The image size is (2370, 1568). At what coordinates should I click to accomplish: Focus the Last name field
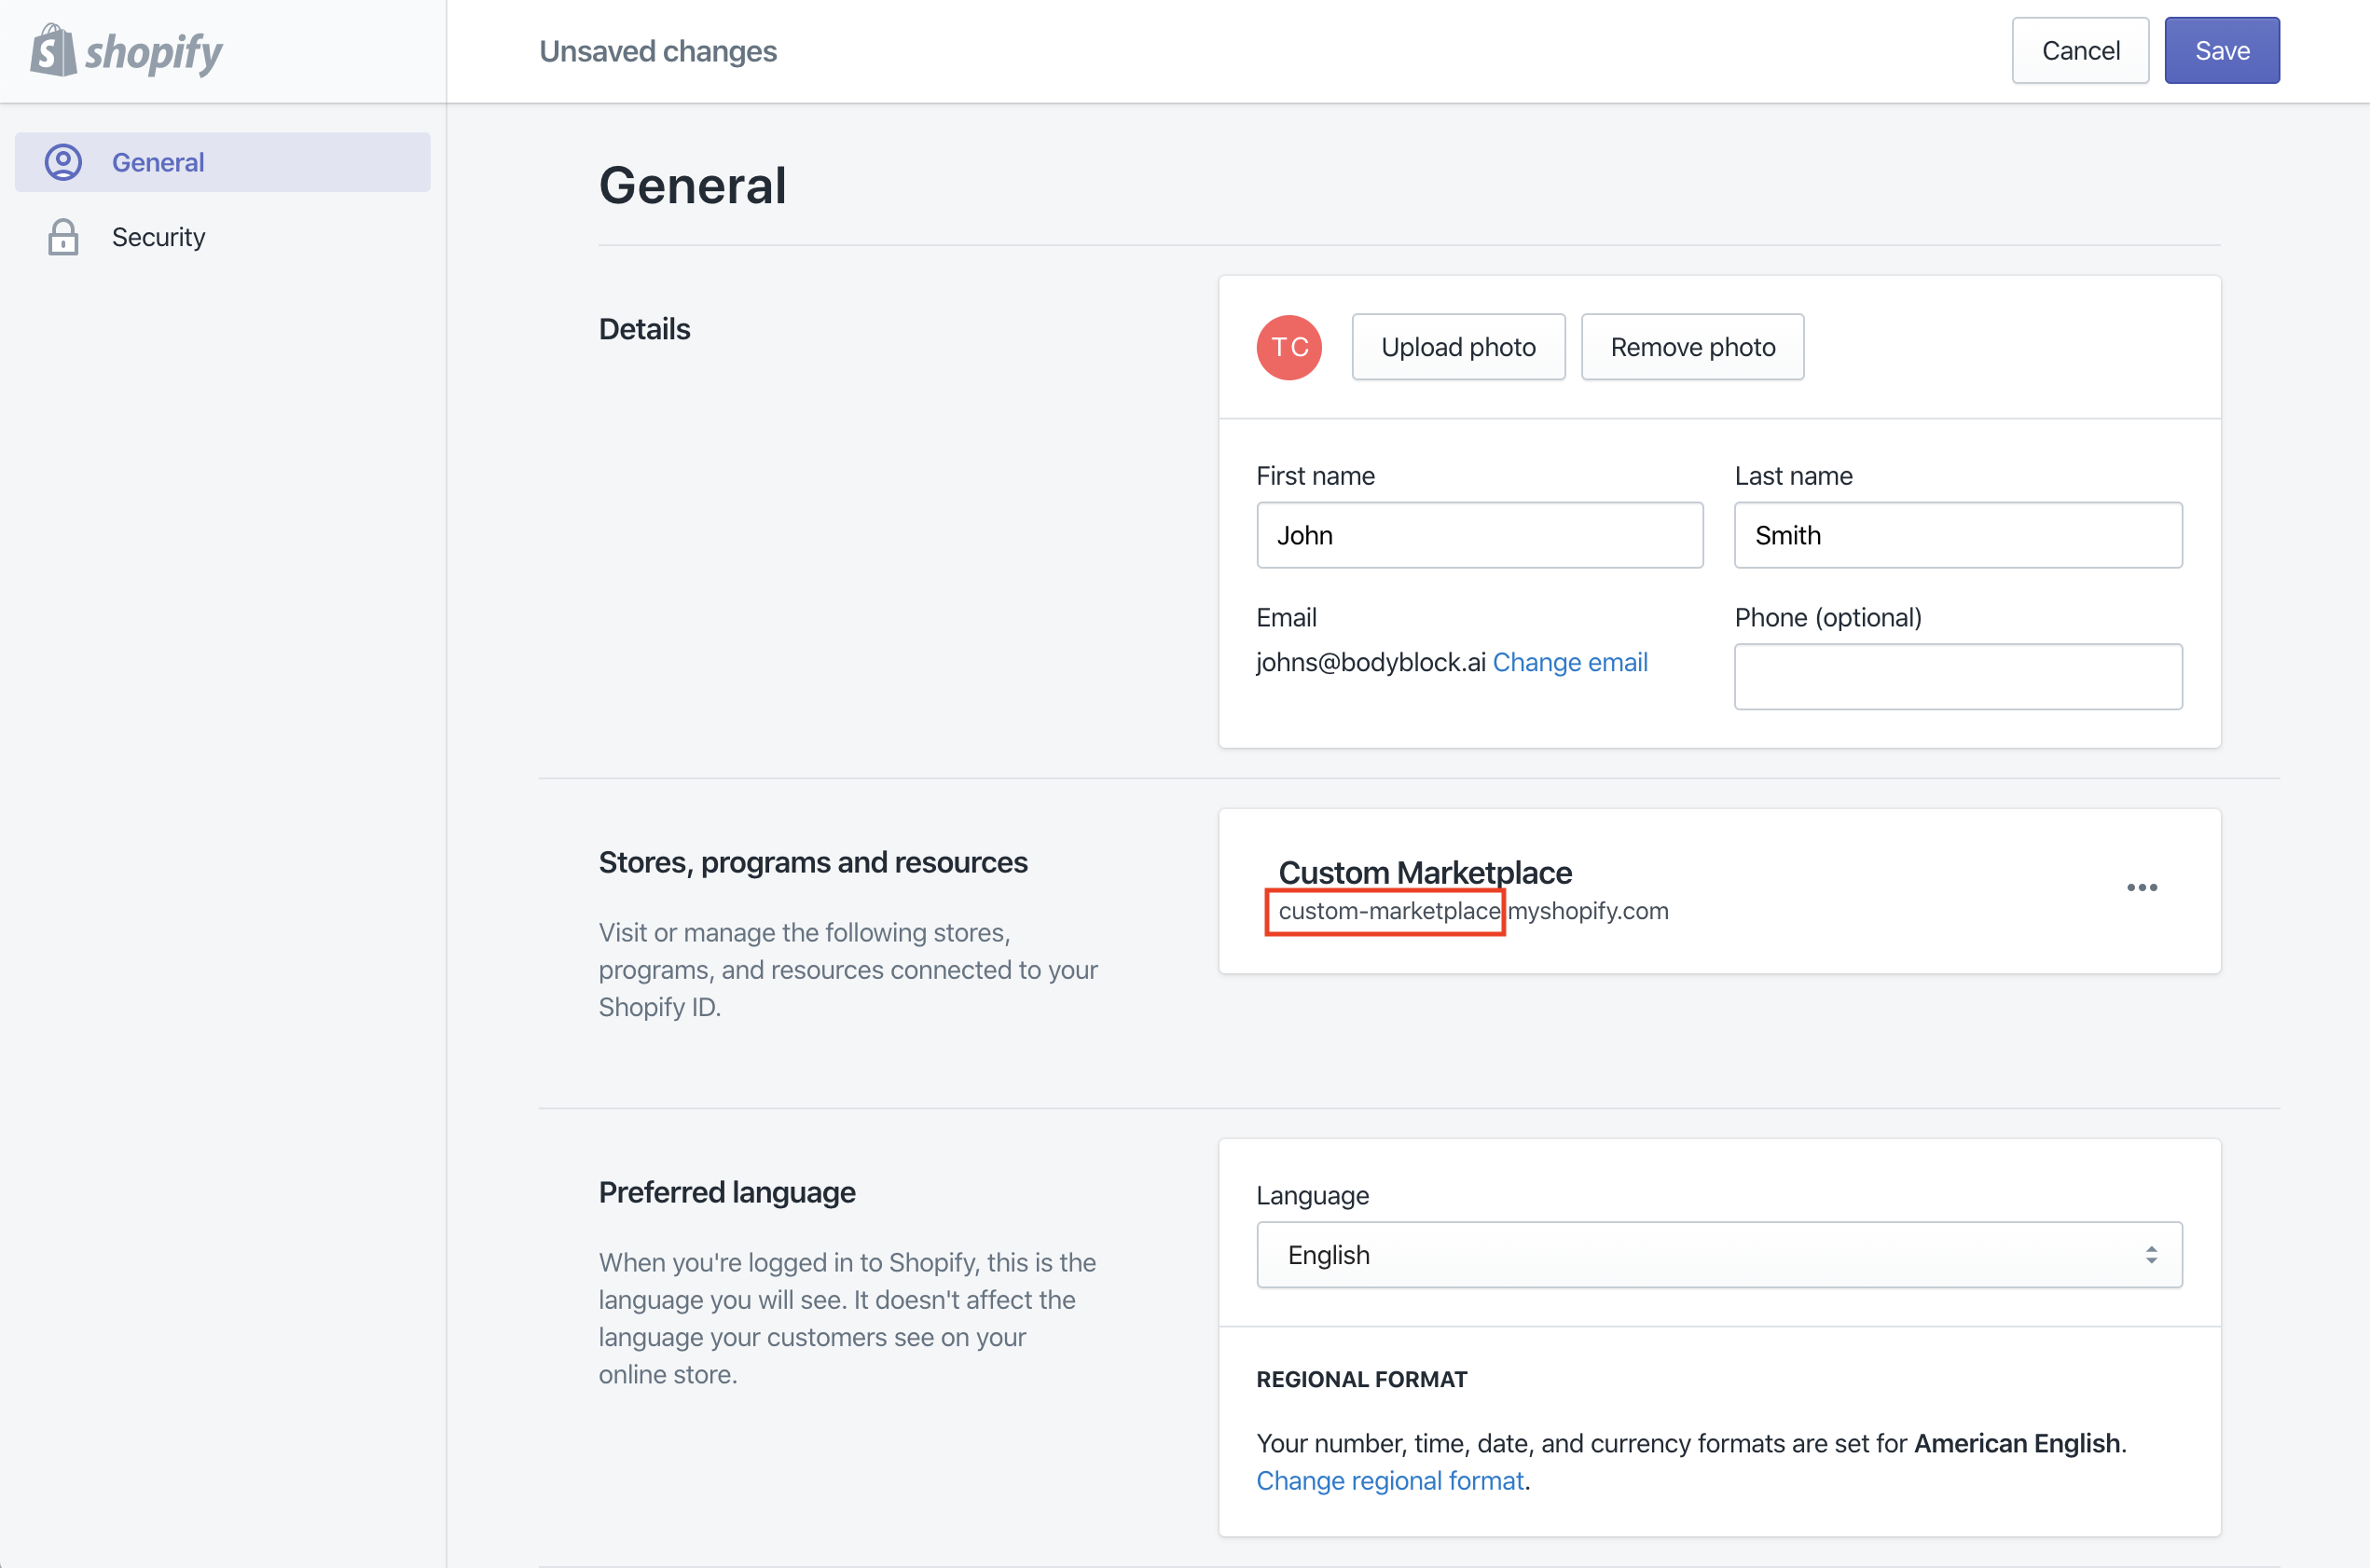[x=1958, y=535]
